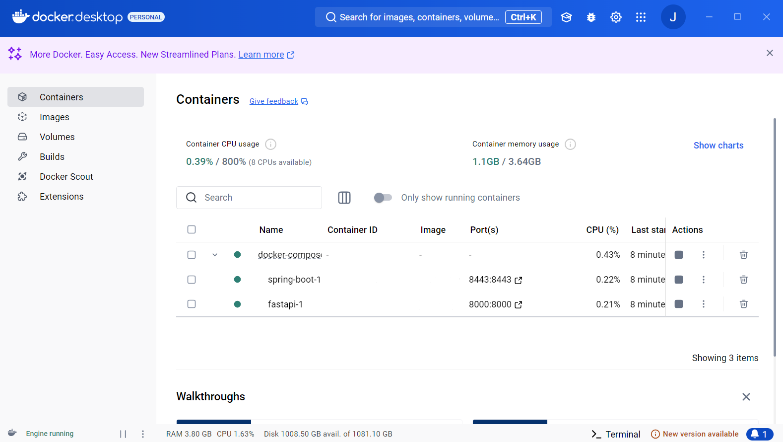Viewport: 783px width, 442px height.
Task: Toggle Only show running containers
Action: tap(383, 198)
